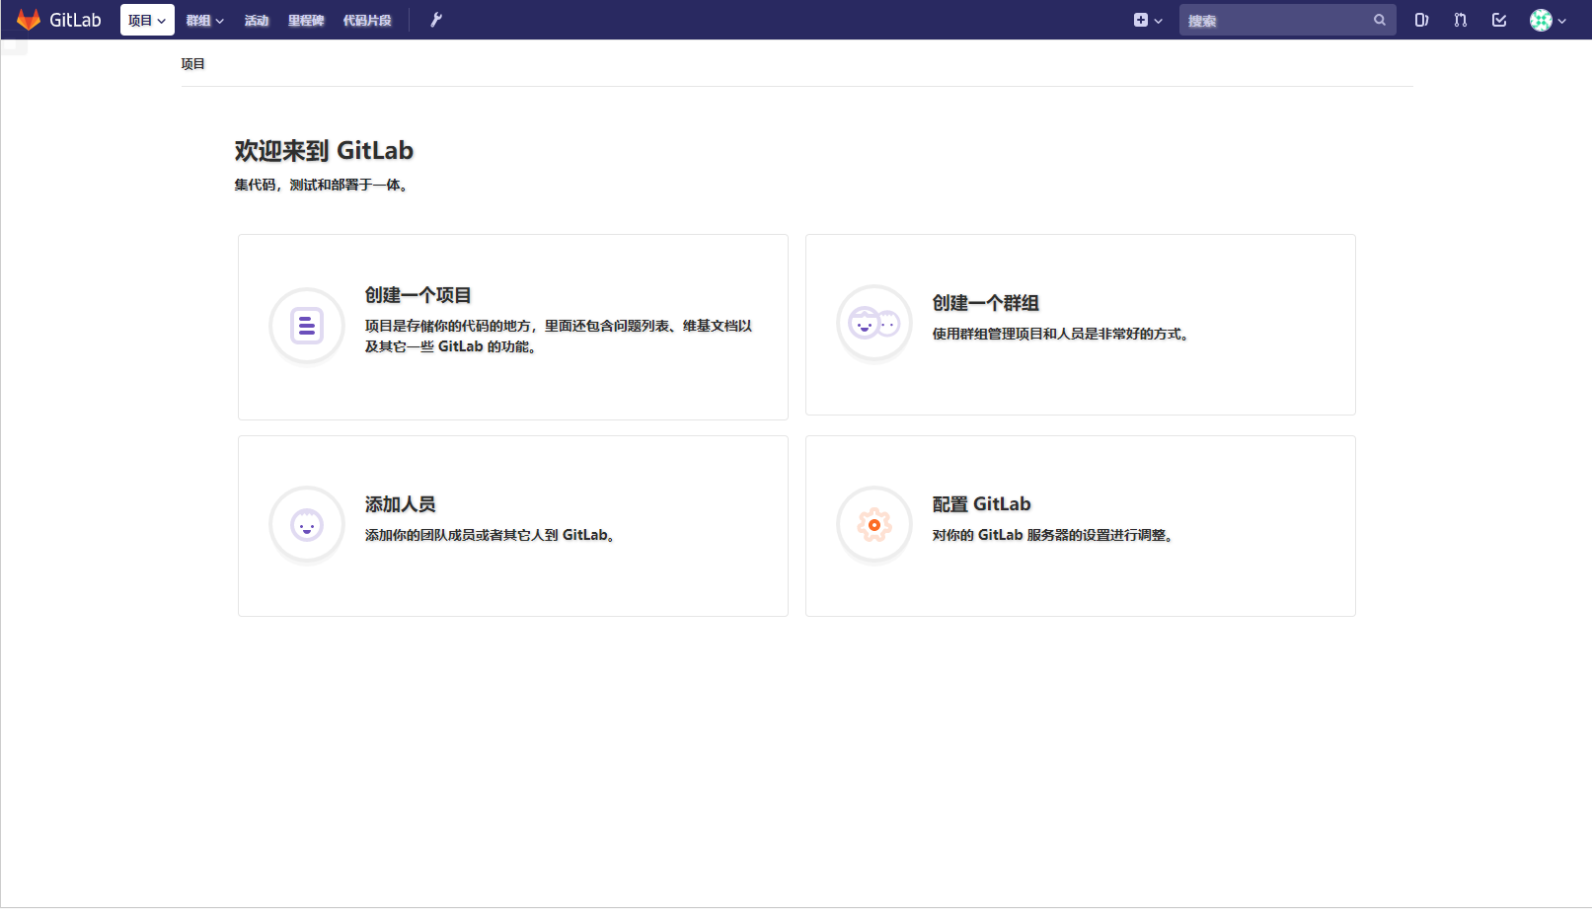Viewport: 1592px width, 909px height.
Task: Expand the 项目 dropdown in navbar
Action: 147,20
